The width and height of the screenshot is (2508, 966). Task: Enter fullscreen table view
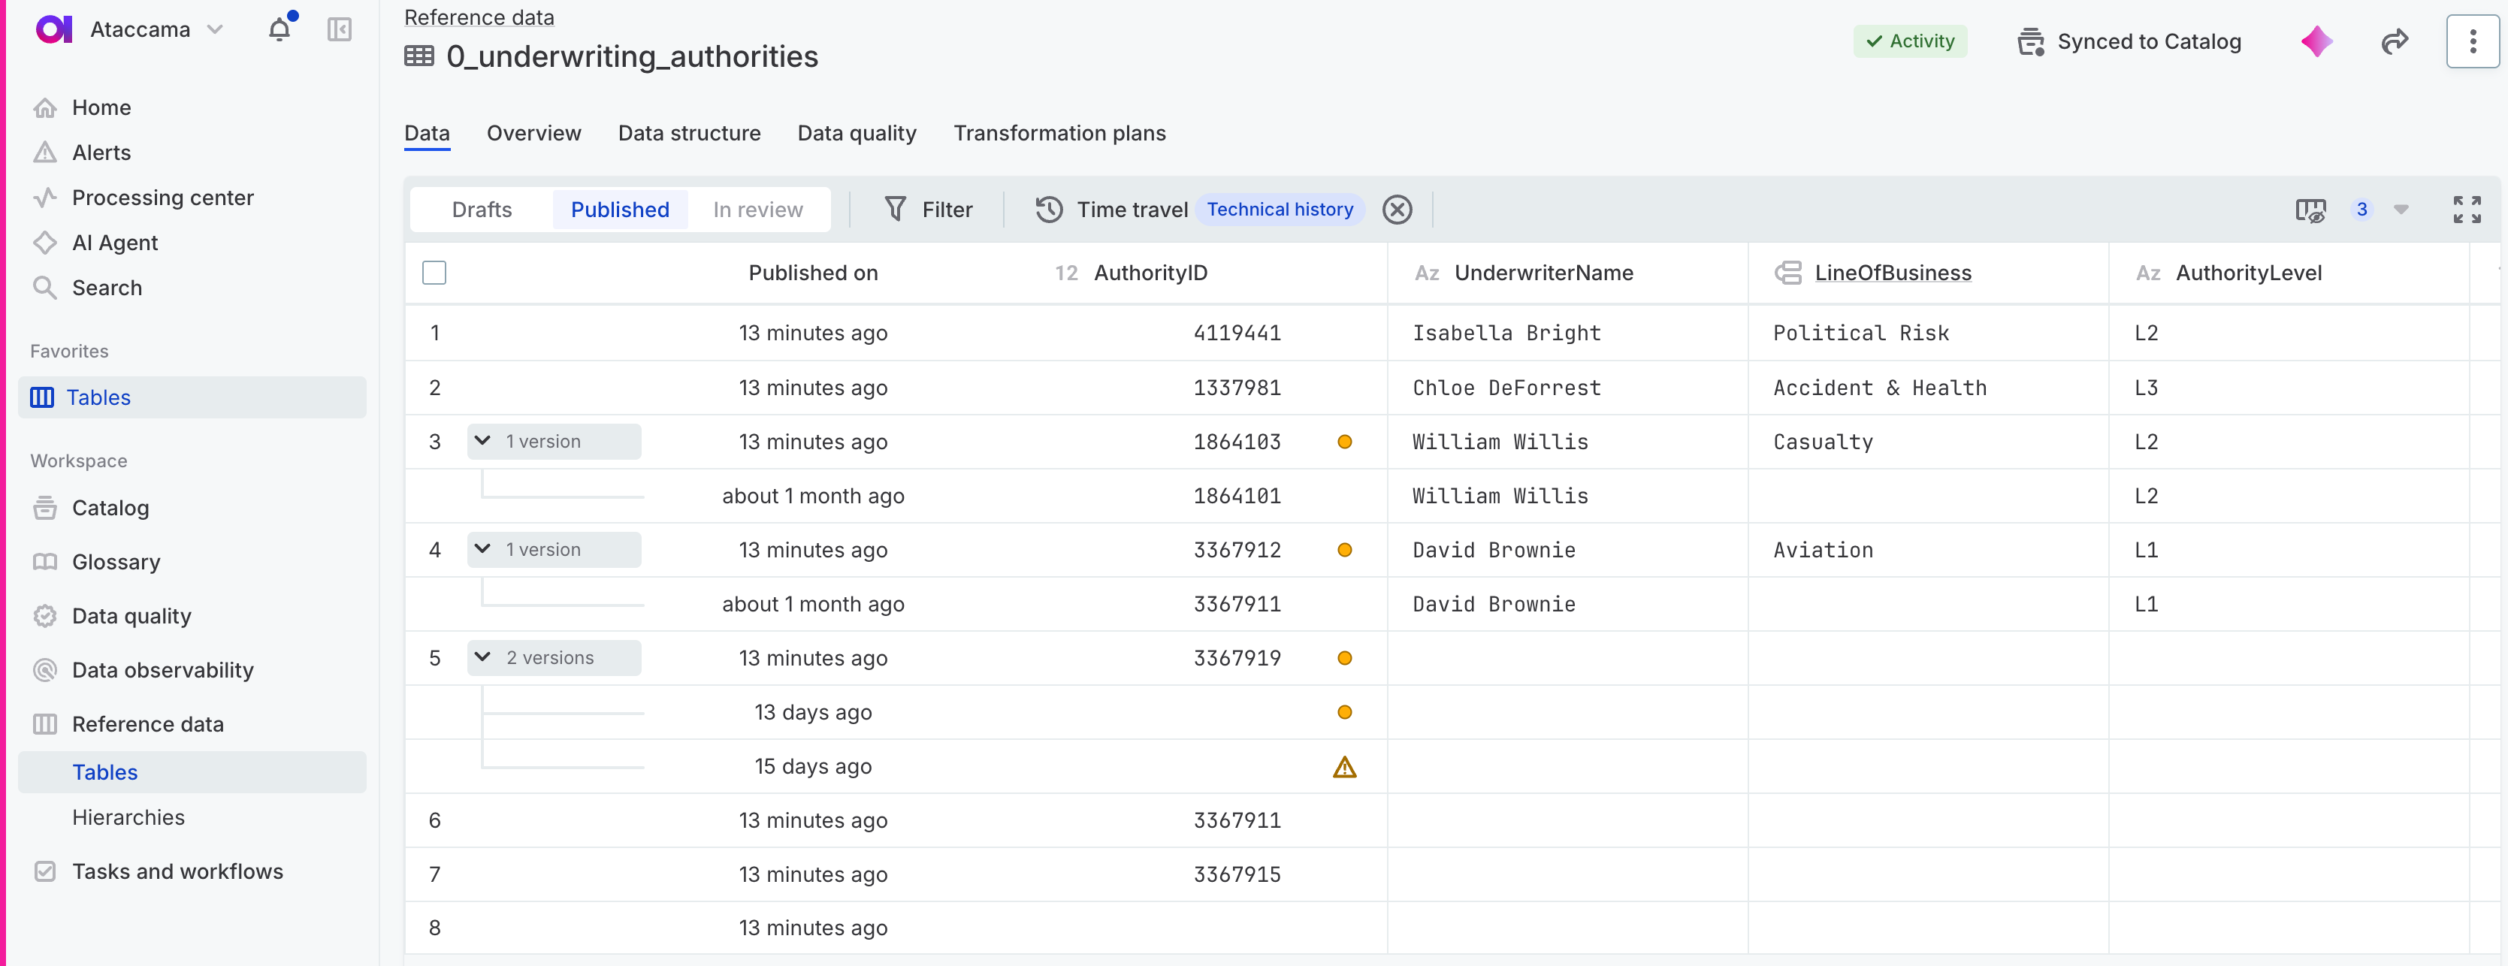click(x=2466, y=210)
